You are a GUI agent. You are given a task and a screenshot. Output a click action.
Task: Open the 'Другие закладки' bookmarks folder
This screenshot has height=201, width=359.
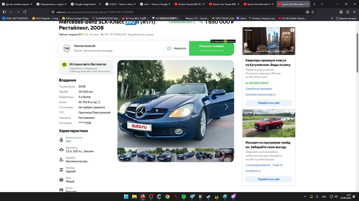click(x=346, y=18)
